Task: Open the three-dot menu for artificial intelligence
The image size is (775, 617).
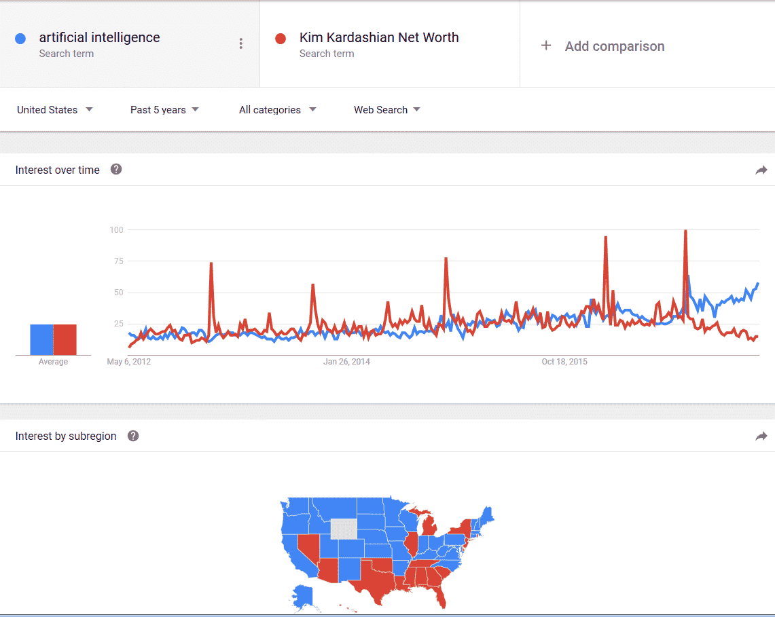Action: tap(240, 44)
